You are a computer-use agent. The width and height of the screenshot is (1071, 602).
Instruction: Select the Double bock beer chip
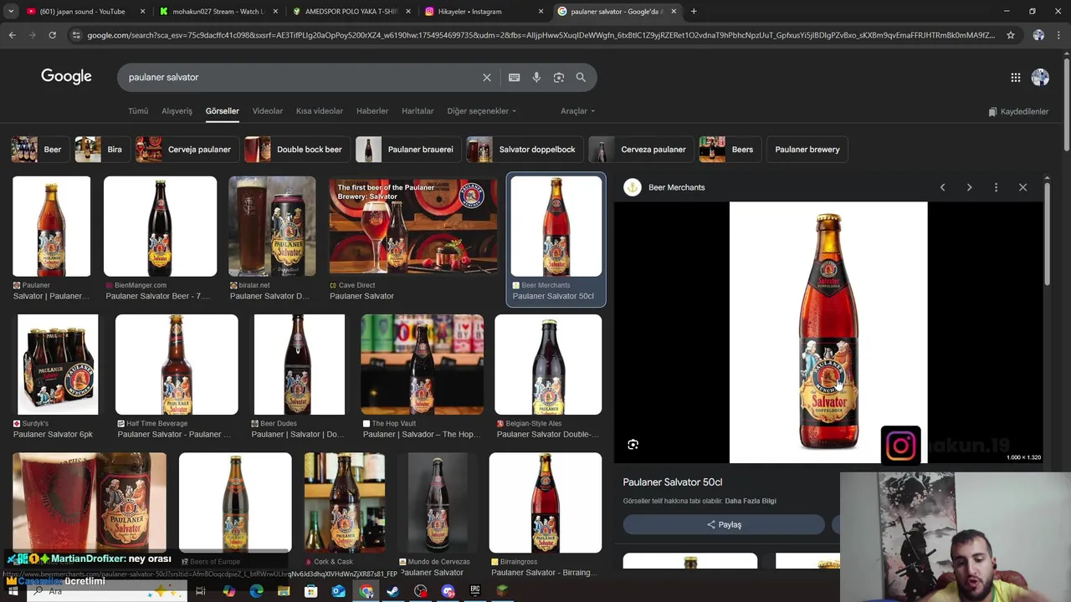(295, 150)
